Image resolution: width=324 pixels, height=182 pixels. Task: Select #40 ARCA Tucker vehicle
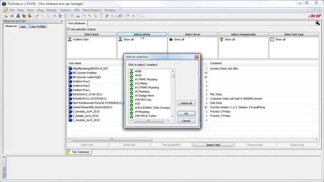[146, 116]
